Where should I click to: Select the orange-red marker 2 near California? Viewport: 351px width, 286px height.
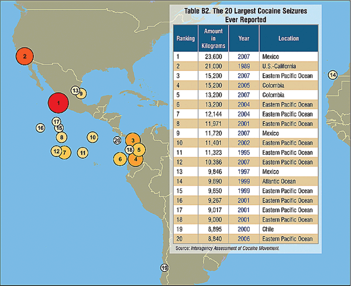(x=25, y=56)
